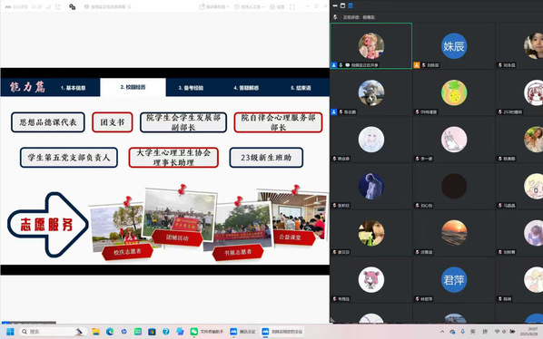The image size is (543, 339).
Task: Open the 设置 gear in meeting toolbar
Action: [277, 7]
